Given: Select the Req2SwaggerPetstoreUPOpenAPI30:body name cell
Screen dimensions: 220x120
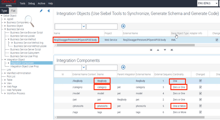Looking at the screenshot, I should click(75, 40).
